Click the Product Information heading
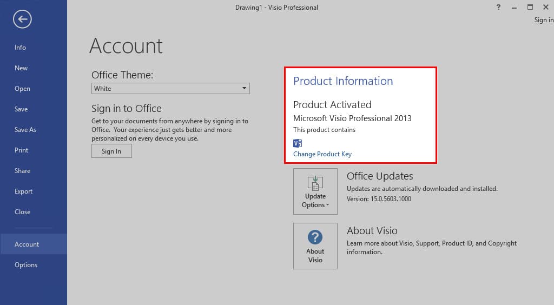This screenshot has width=554, height=305. [x=343, y=81]
